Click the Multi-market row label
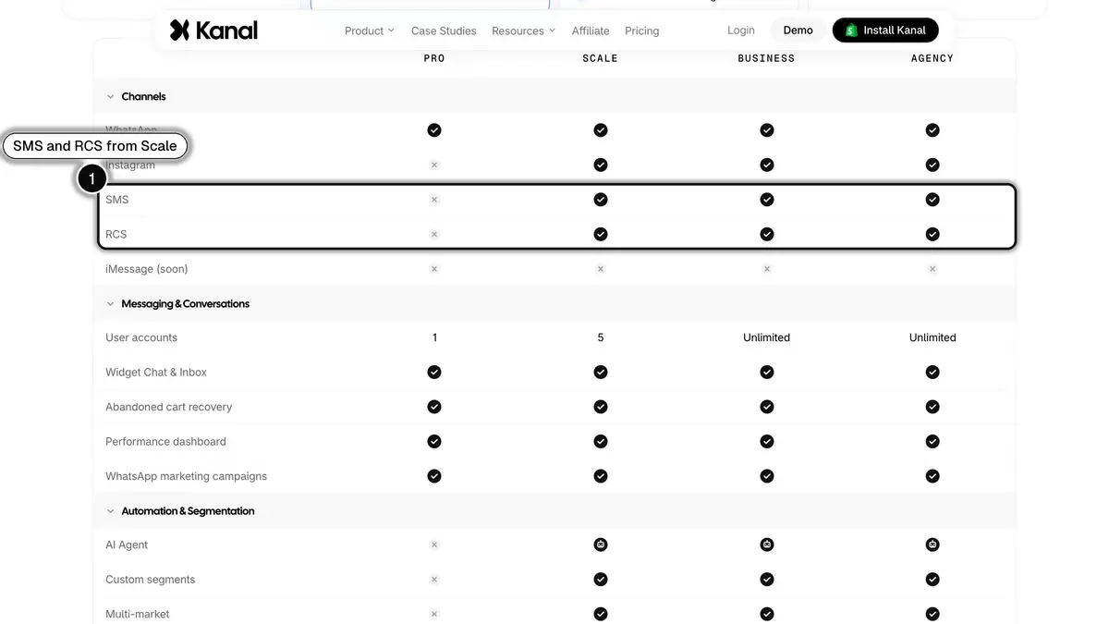 coord(138,614)
